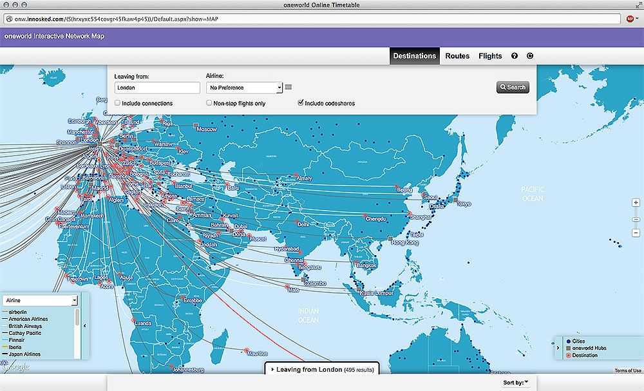Screen dimensions: 644x391
Task: Switch to the Destinations tab
Action: [x=414, y=56]
